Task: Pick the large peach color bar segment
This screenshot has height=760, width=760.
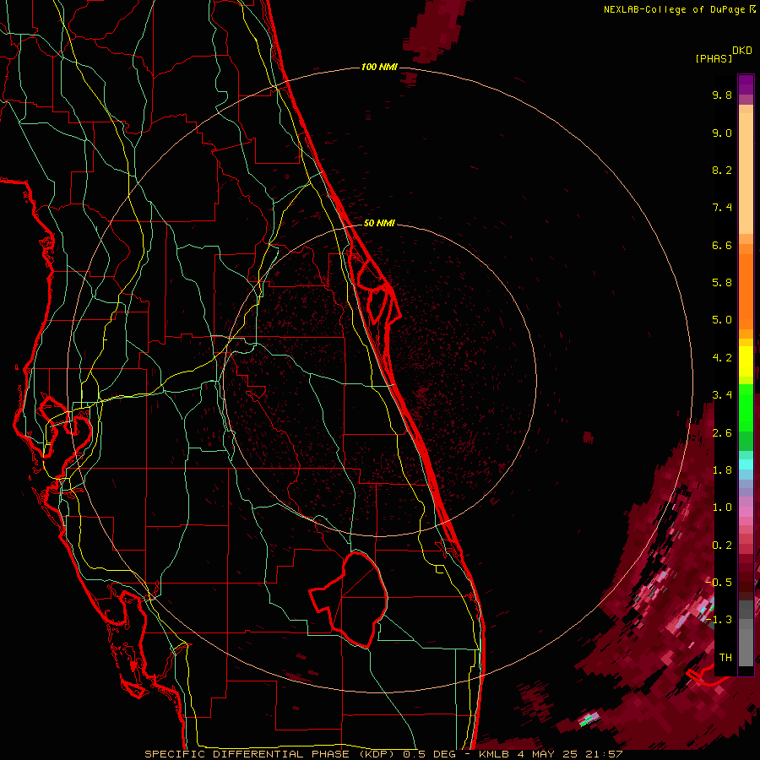Action: [x=746, y=173]
